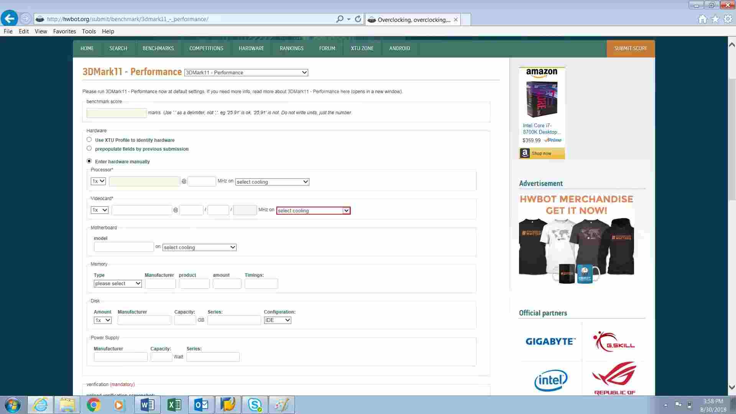Image resolution: width=736 pixels, height=414 pixels.
Task: Open the Windows Start menu
Action: pyautogui.click(x=12, y=405)
